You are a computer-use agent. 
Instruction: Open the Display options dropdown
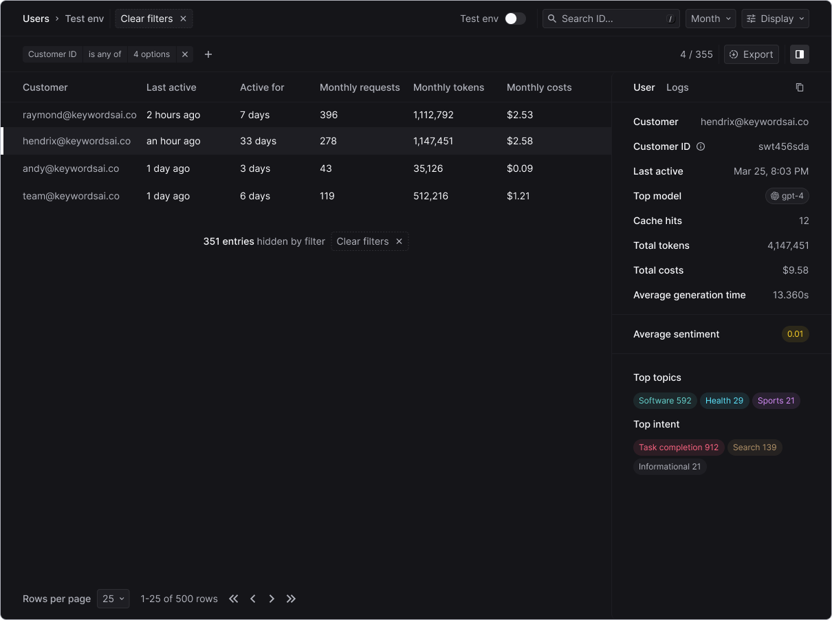pos(775,19)
